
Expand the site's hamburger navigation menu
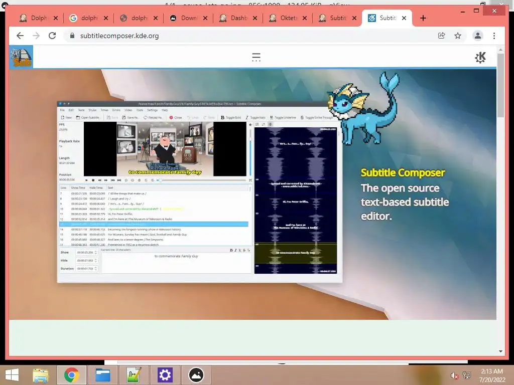click(x=256, y=57)
